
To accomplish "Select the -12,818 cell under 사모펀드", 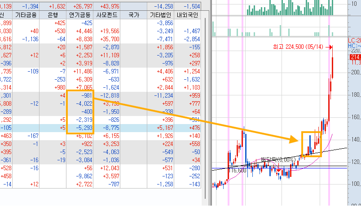I will point(110,95).
